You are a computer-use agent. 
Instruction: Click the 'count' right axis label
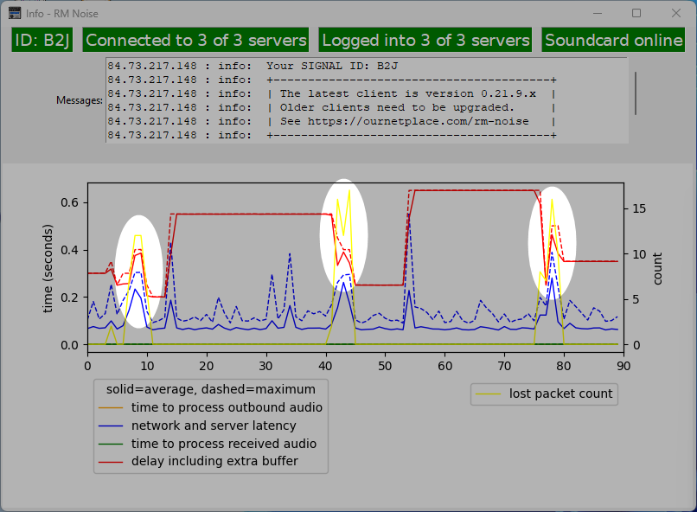click(x=657, y=268)
